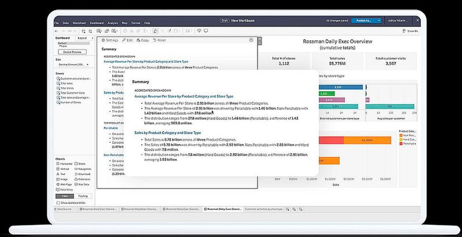Image resolution: width=462 pixels, height=237 pixels.
Task: Click the New Data Source toolbar icon
Action: pyautogui.click(x=84, y=31)
